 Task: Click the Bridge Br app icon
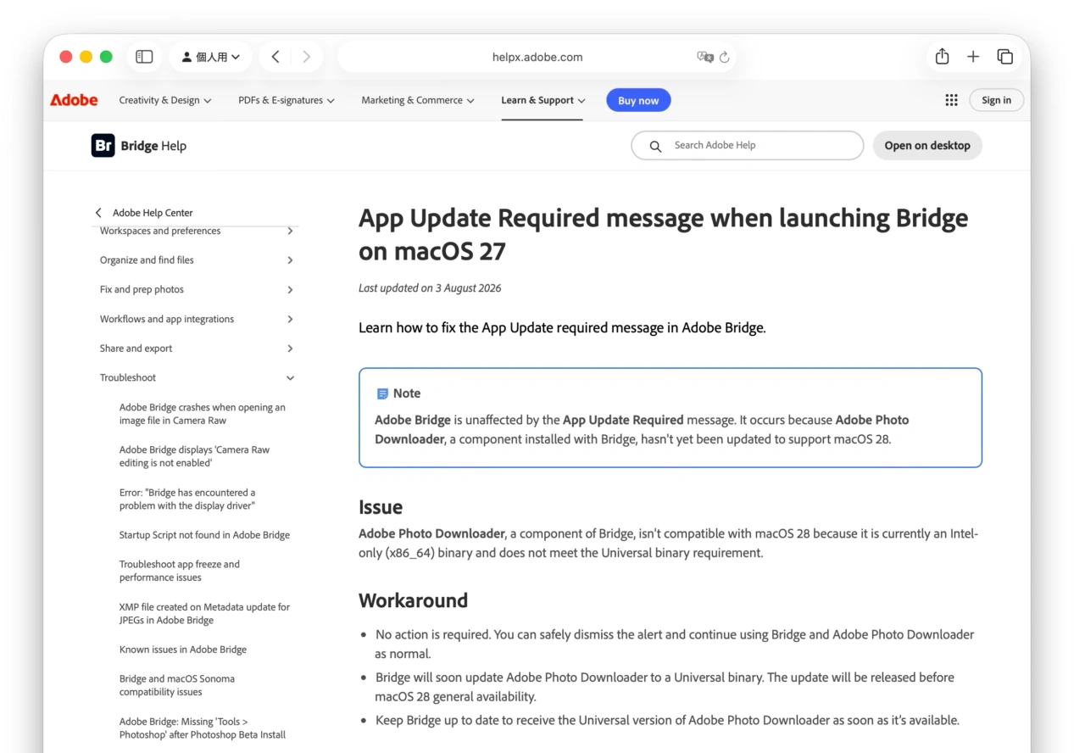[x=103, y=146]
